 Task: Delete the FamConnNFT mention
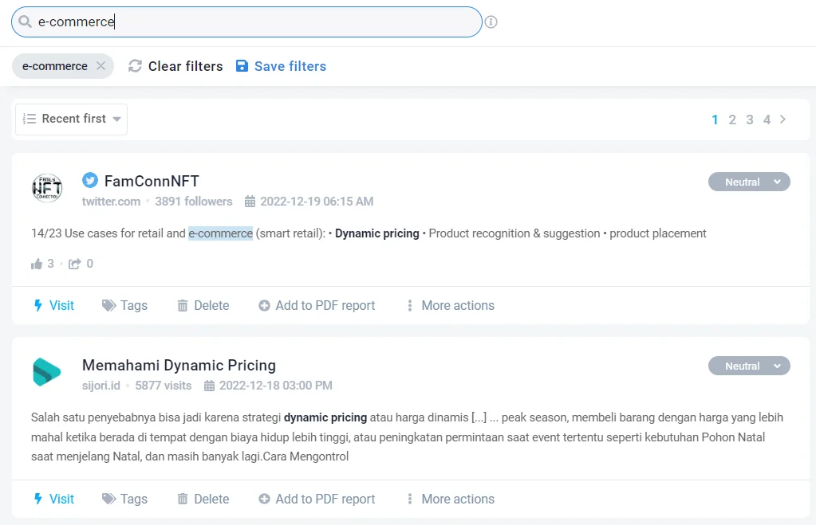tap(203, 306)
